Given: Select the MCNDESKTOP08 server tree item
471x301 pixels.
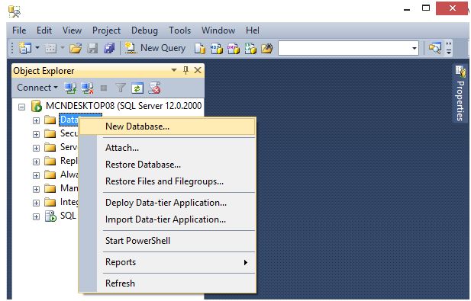Looking at the screenshot, I should pyautogui.click(x=124, y=105).
